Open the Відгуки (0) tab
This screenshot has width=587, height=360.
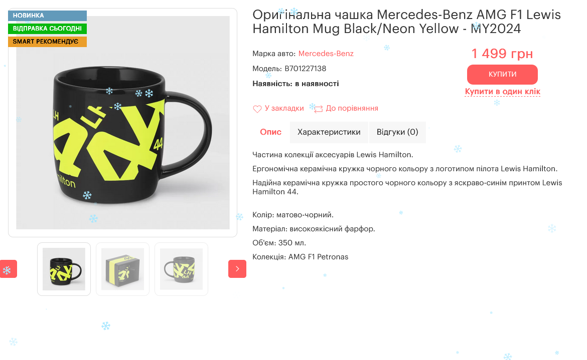pyautogui.click(x=397, y=132)
